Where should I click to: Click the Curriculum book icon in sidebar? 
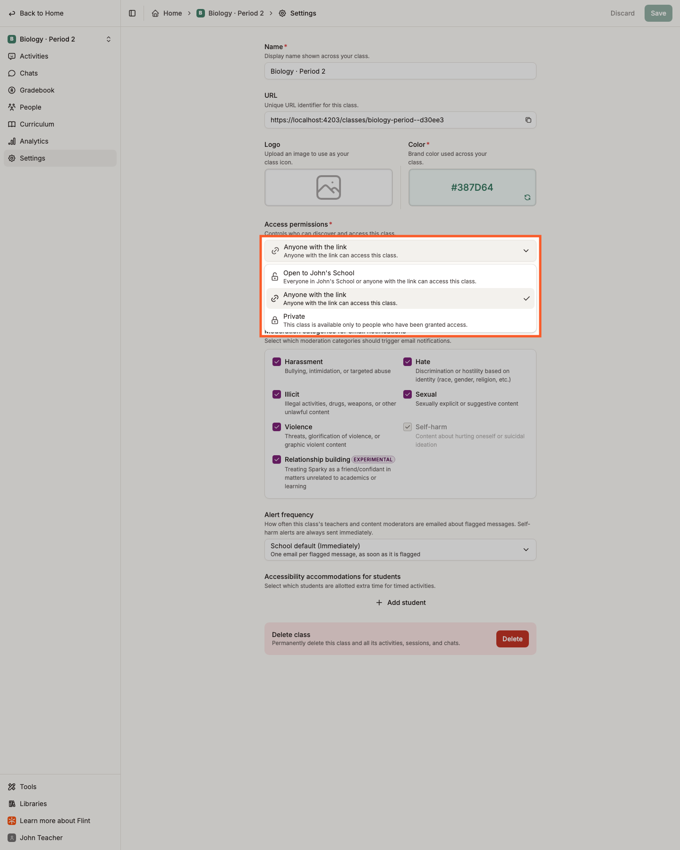tap(12, 124)
